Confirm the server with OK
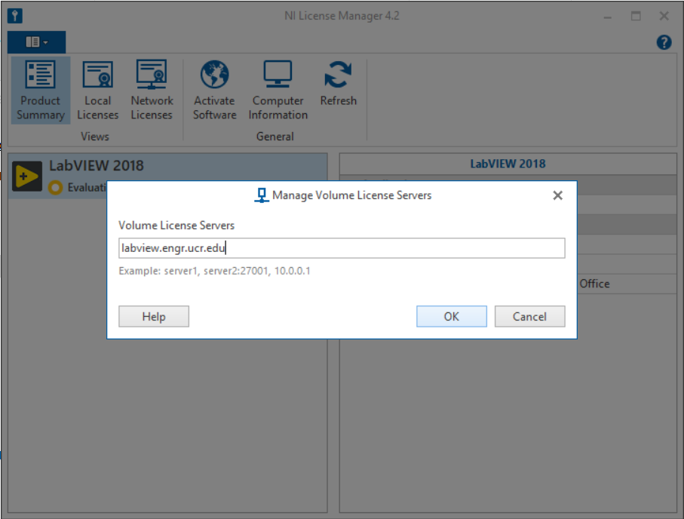 (451, 317)
